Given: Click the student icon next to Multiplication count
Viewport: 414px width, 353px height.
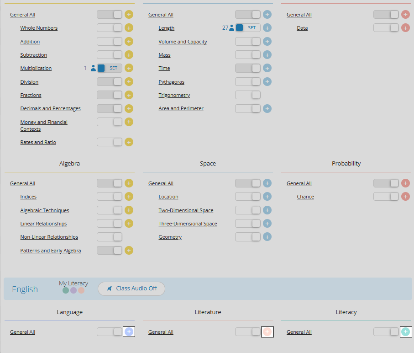Looking at the screenshot, I should pos(93,68).
